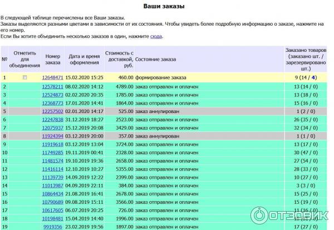Follow the 'сюда' link to merge orders

156,36
